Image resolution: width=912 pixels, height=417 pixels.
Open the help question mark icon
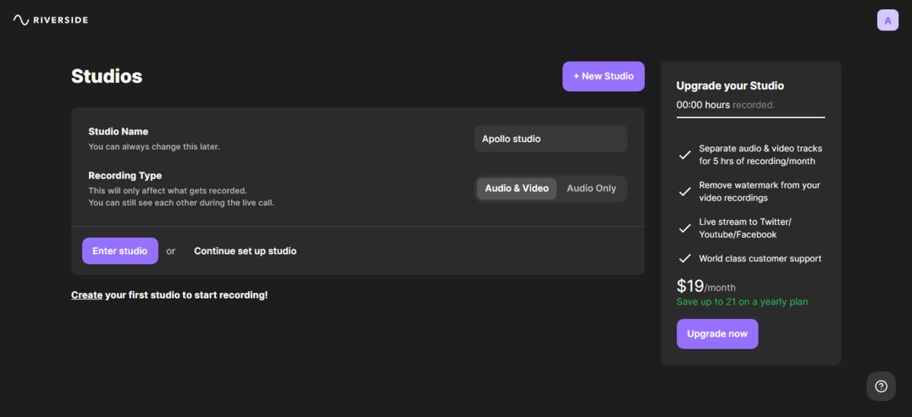(881, 386)
